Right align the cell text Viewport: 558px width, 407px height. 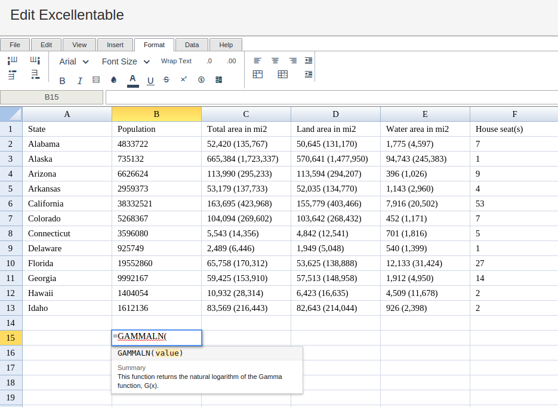point(293,61)
